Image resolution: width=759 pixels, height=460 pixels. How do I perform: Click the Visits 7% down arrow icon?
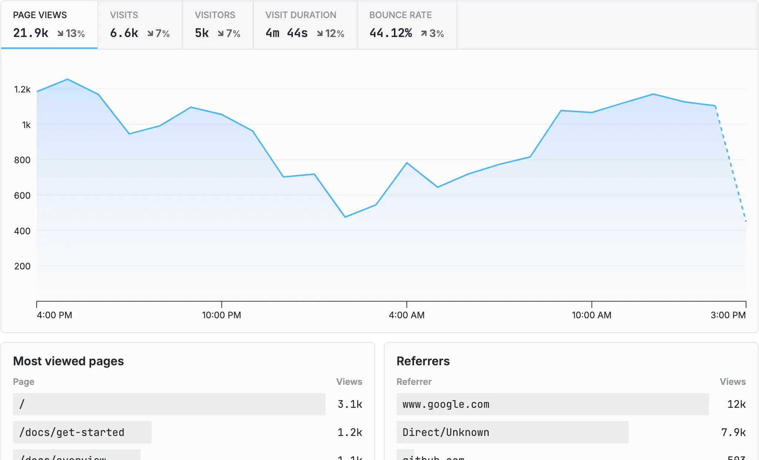click(150, 34)
